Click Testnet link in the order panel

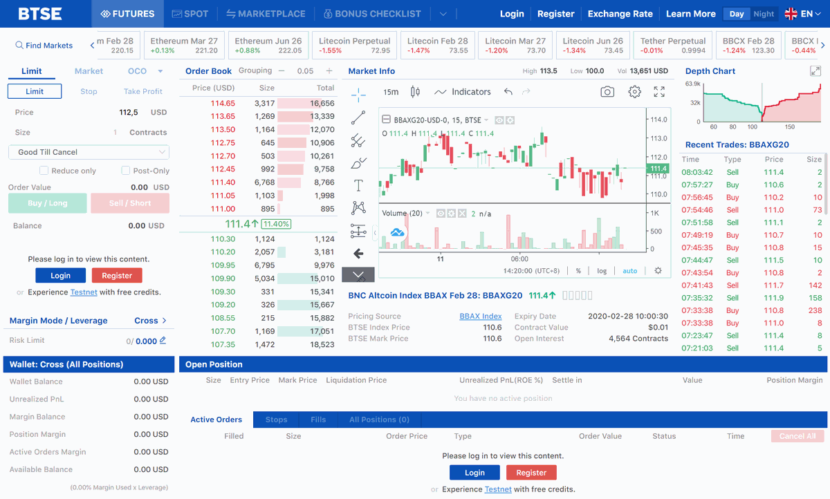coord(84,292)
